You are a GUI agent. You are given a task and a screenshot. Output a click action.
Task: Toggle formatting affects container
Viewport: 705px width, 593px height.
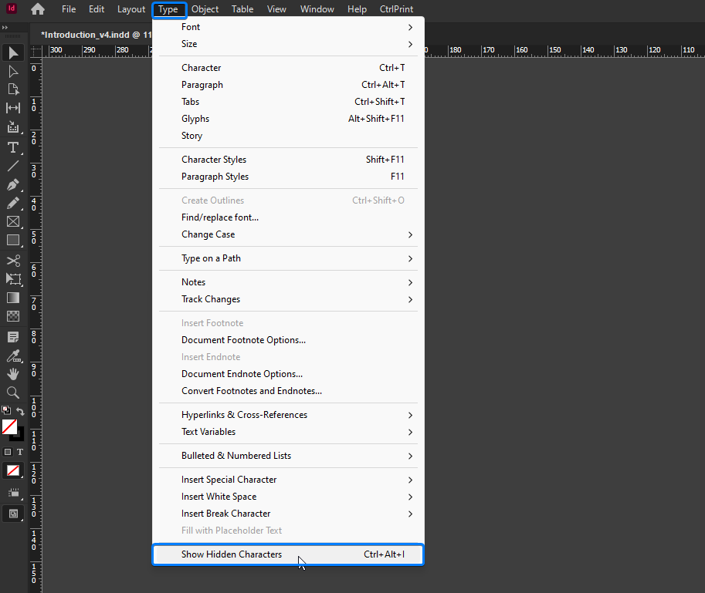tap(8, 452)
